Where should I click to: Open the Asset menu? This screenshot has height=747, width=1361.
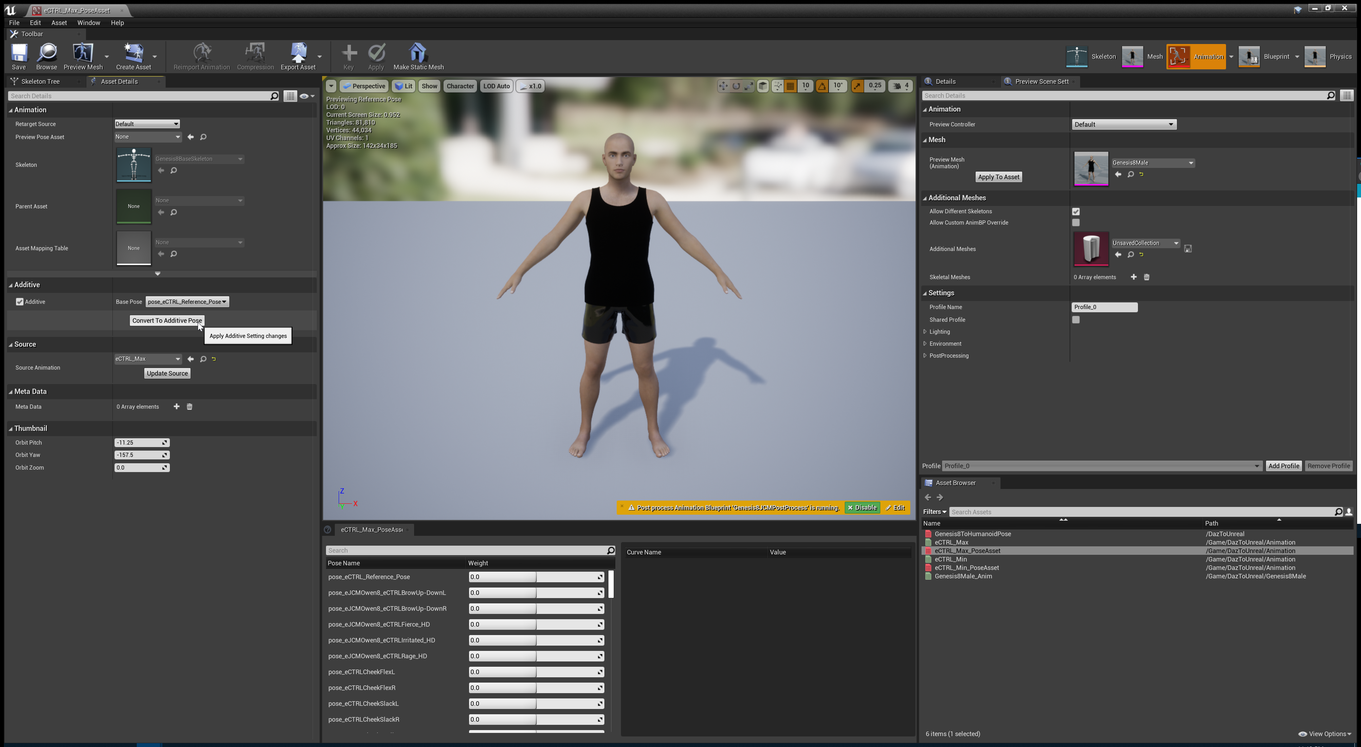[x=58, y=23]
